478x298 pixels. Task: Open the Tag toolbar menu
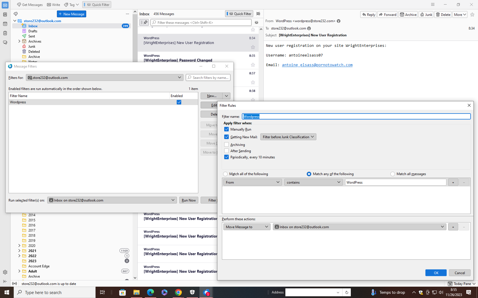71,5
